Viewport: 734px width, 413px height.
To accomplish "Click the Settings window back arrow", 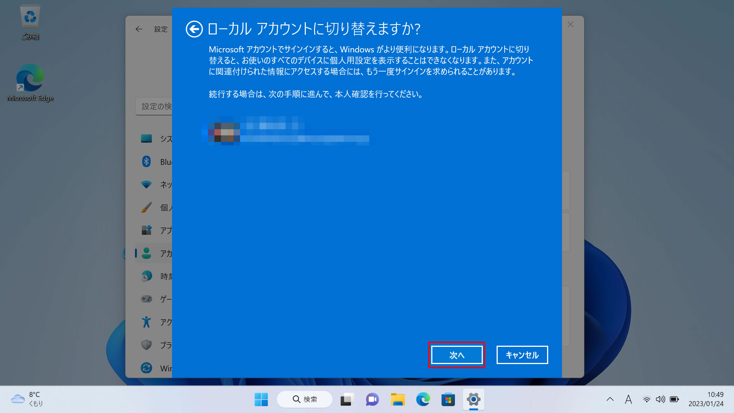I will [x=139, y=29].
